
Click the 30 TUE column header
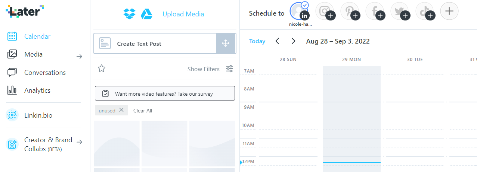(415, 60)
